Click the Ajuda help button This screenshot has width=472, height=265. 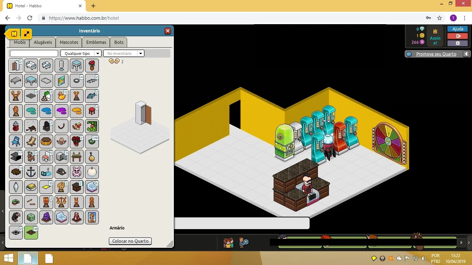click(457, 29)
